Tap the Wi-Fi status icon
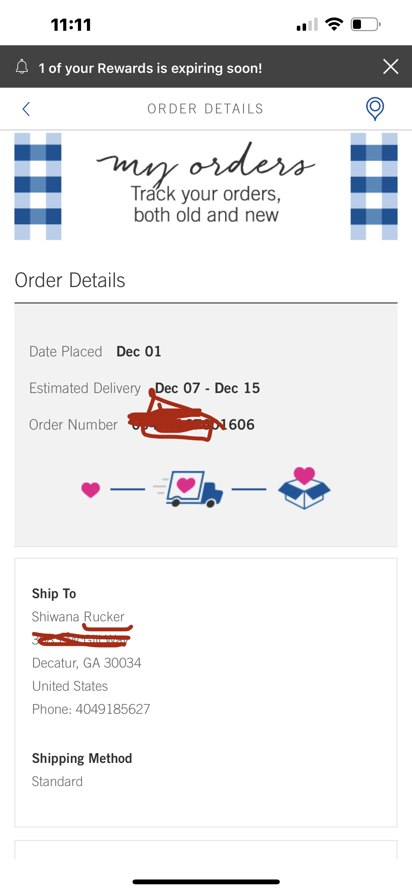The image size is (412, 892). click(334, 24)
